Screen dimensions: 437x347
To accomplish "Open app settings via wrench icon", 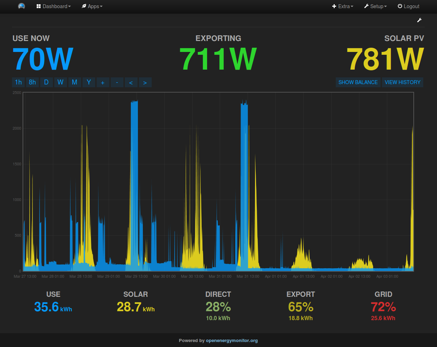I will click(419, 20).
